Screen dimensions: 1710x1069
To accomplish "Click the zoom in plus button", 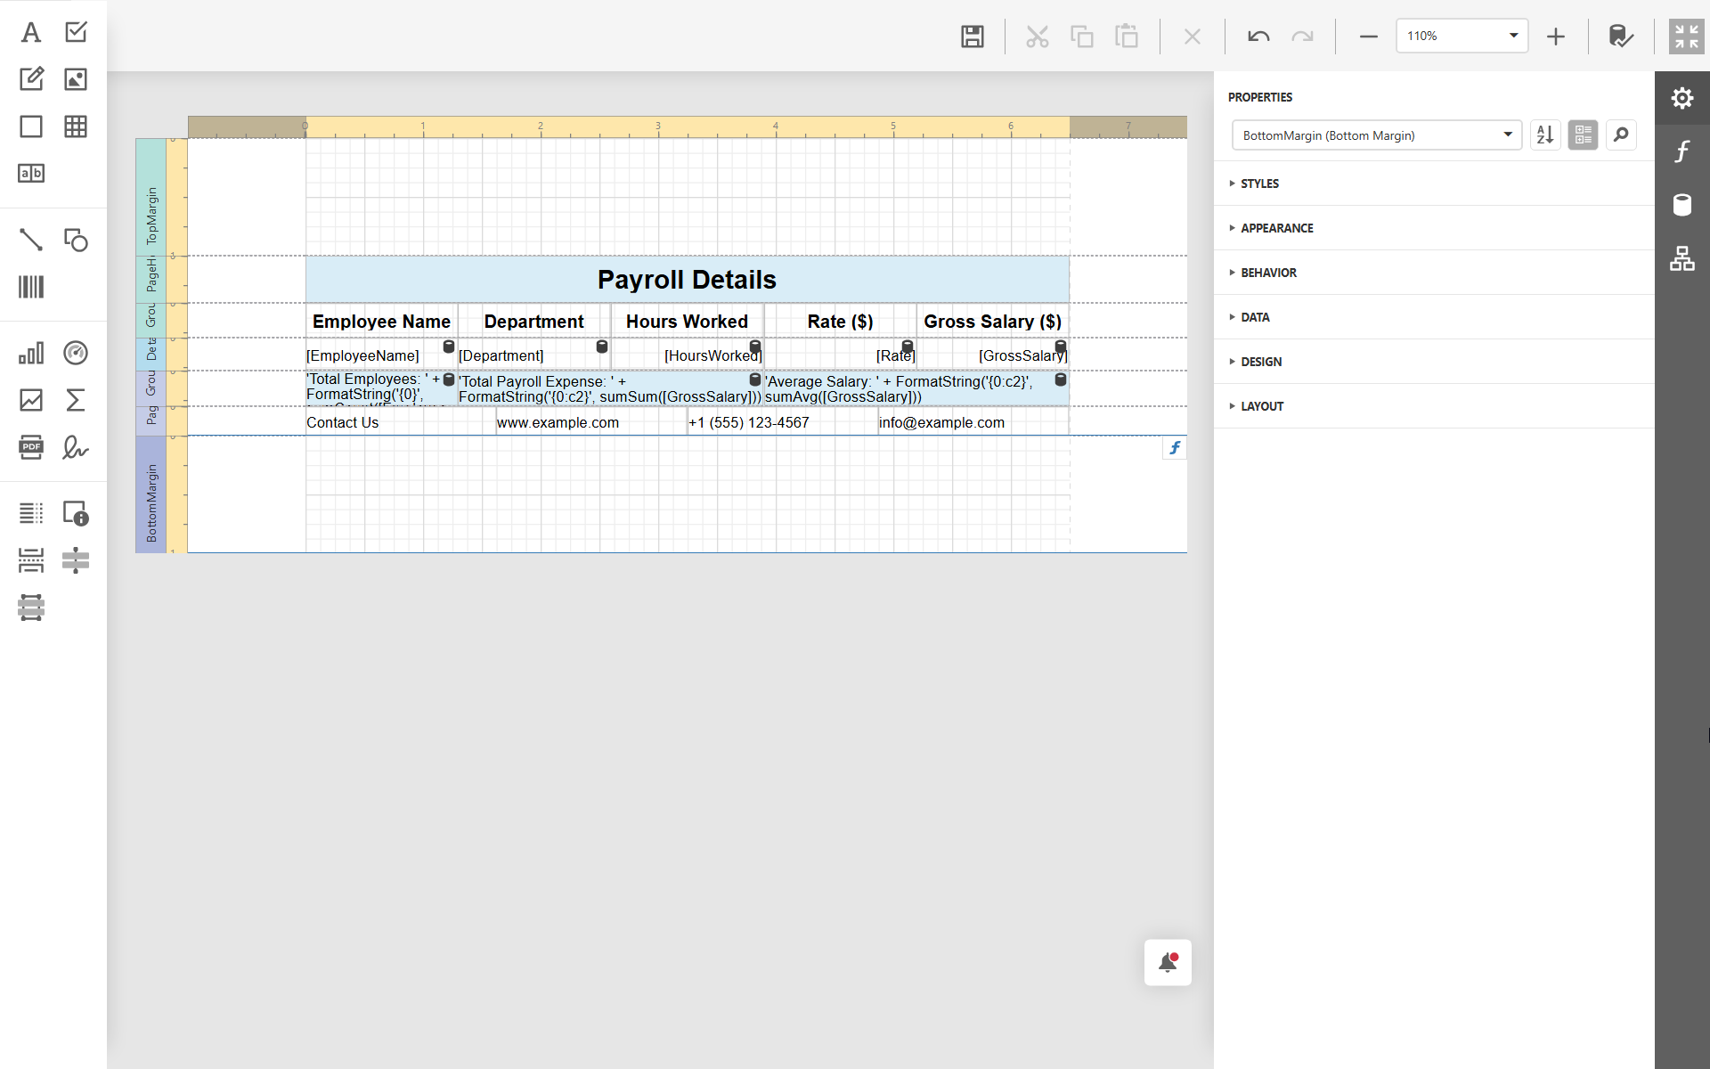I will pyautogui.click(x=1555, y=37).
